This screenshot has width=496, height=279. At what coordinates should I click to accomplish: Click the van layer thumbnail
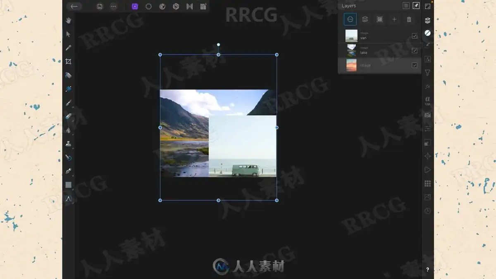point(351,36)
